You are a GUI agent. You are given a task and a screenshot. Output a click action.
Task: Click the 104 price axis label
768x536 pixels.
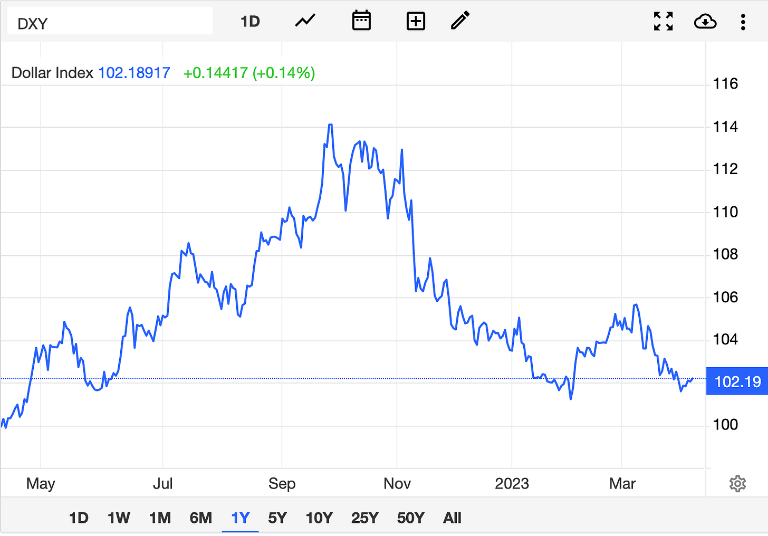click(725, 339)
